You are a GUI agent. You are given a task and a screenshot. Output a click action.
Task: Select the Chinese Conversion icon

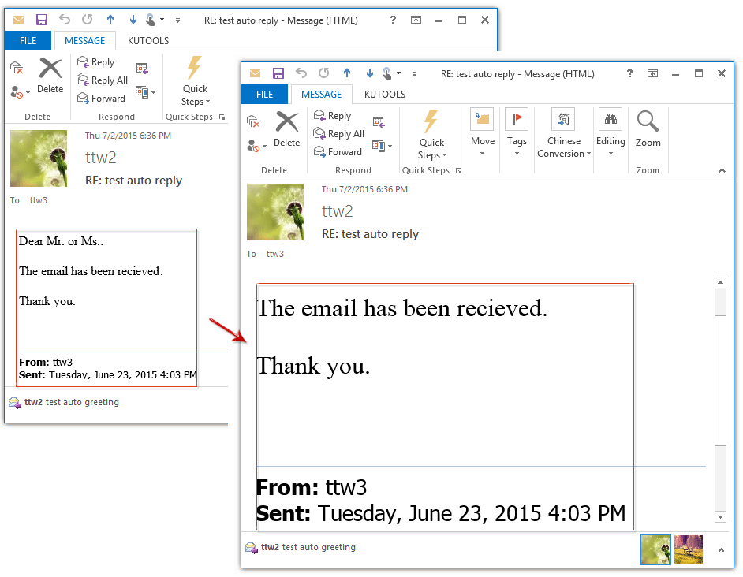click(x=563, y=120)
